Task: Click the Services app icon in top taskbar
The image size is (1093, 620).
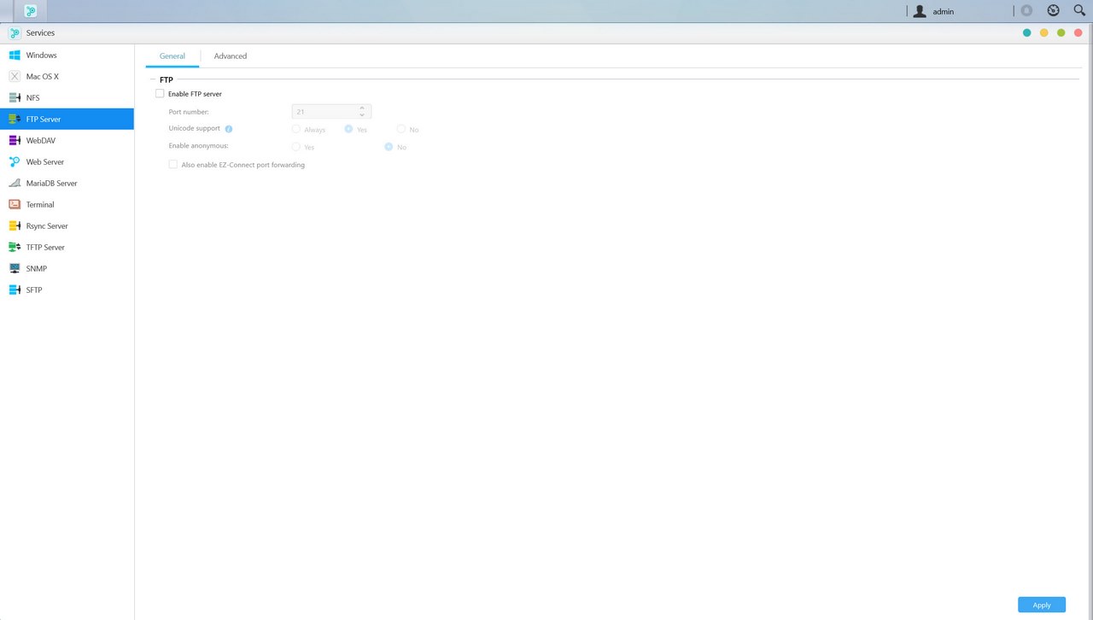Action: (31, 11)
